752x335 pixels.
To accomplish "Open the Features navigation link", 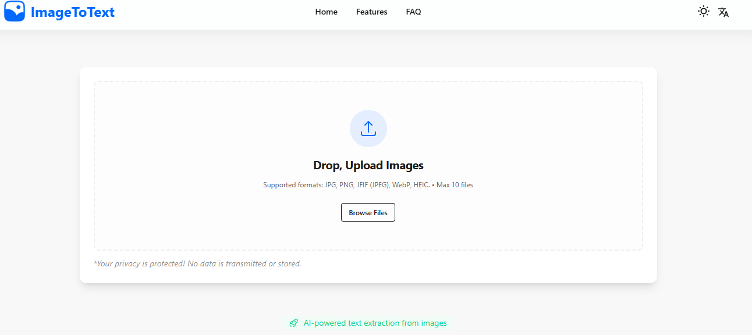I will [371, 12].
